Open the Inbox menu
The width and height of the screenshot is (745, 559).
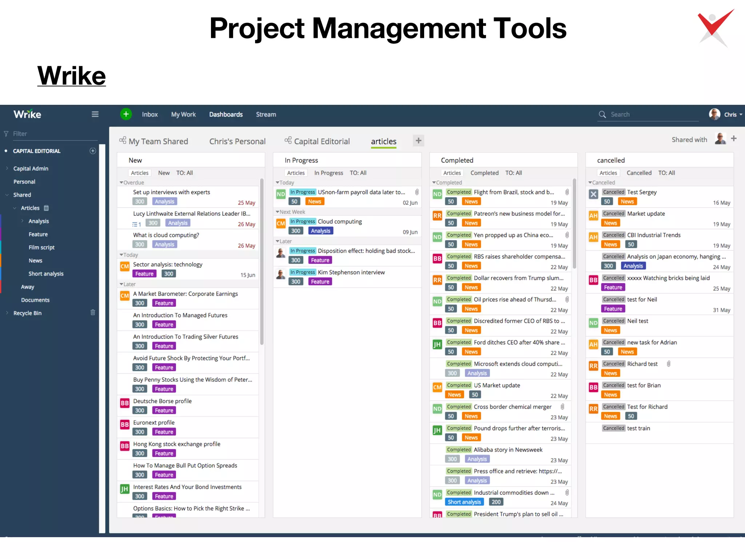pyautogui.click(x=150, y=114)
